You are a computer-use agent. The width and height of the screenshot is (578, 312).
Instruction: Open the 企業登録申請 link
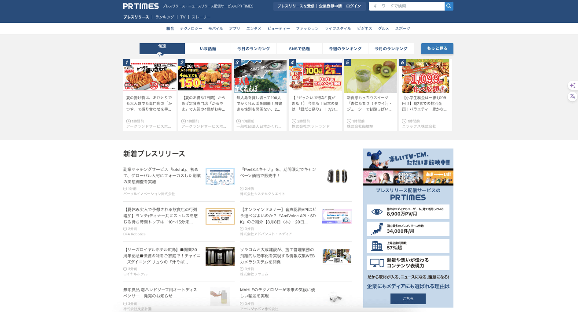pos(330,6)
